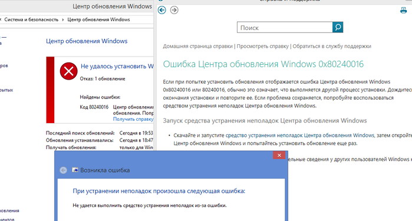
Task: Click back arrow in troubleshooter dialog
Action: (63, 170)
